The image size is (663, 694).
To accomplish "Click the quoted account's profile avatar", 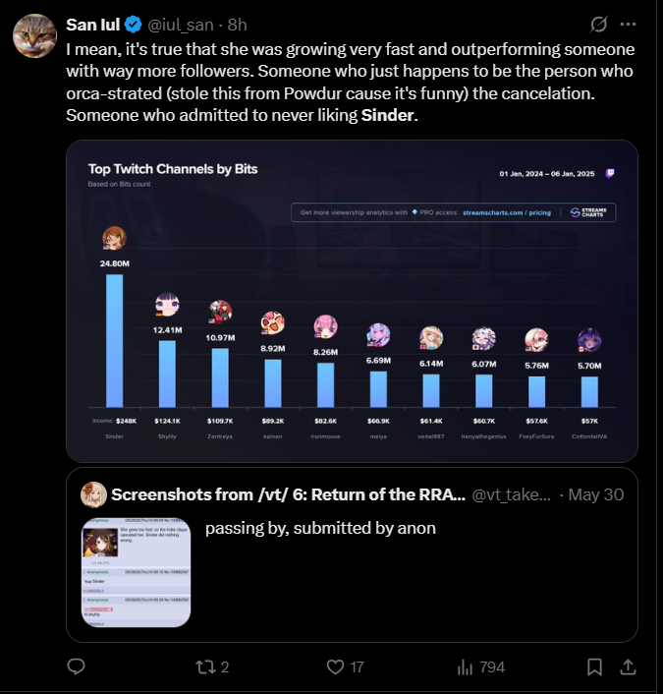I will click(94, 494).
